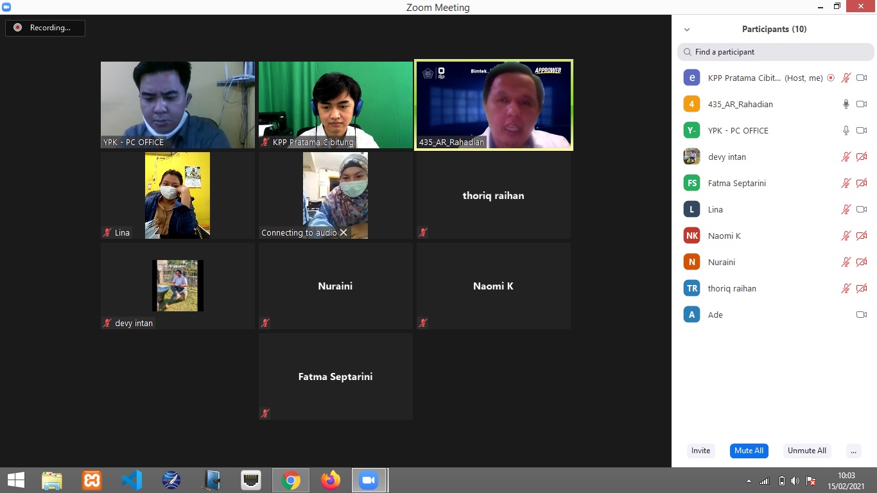Click the recording indicator icon beside host name
Viewport: 877px width, 493px height.
(831, 78)
